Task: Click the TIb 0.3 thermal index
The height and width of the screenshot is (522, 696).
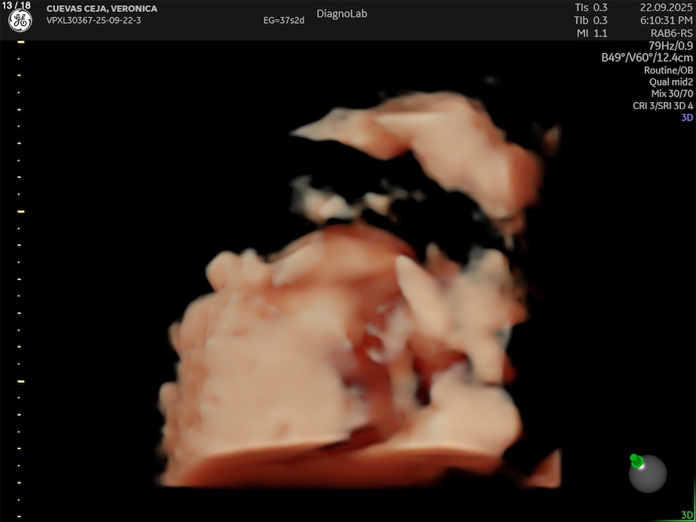Action: pyautogui.click(x=591, y=20)
